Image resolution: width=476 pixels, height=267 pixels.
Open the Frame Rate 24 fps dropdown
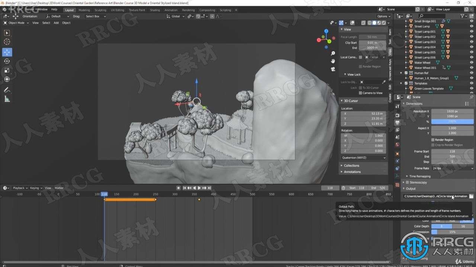tap(453, 168)
